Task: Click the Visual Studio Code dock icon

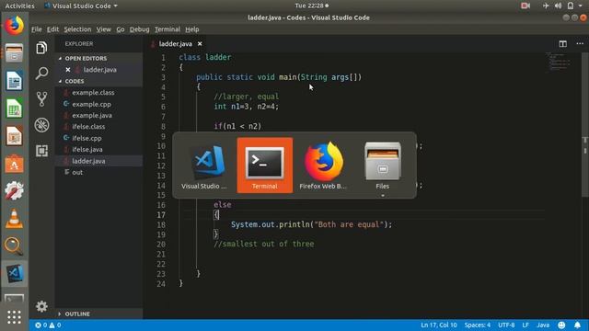Action: click(x=15, y=274)
